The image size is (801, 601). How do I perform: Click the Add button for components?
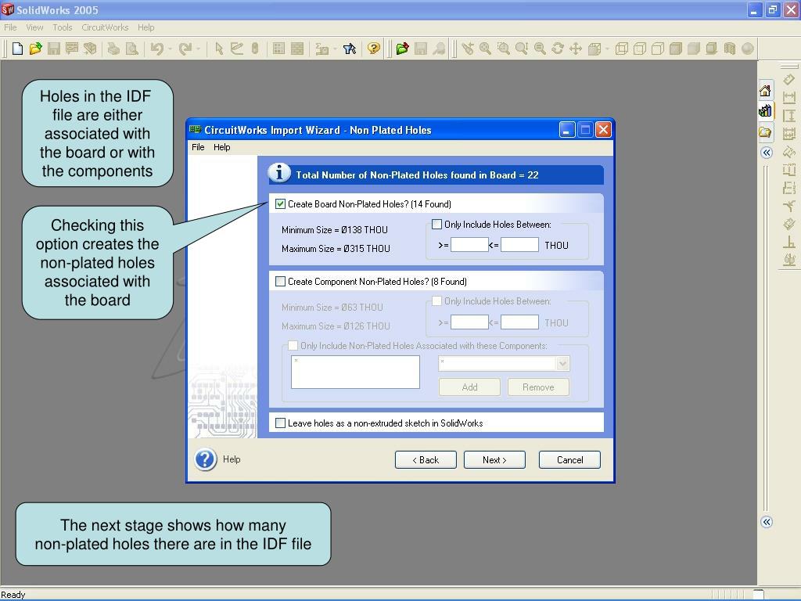pos(469,387)
